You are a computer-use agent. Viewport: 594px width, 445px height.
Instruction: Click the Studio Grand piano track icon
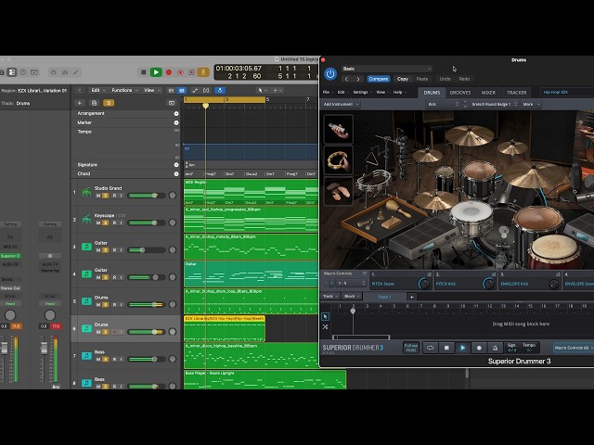pos(86,192)
